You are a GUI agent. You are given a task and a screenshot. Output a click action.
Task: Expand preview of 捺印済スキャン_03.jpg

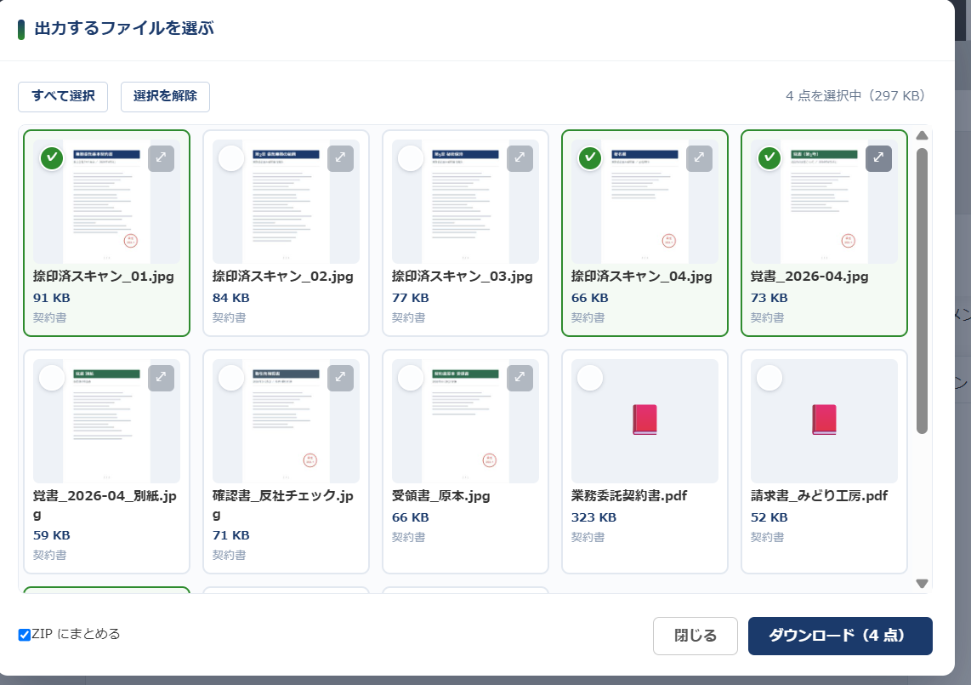[520, 158]
